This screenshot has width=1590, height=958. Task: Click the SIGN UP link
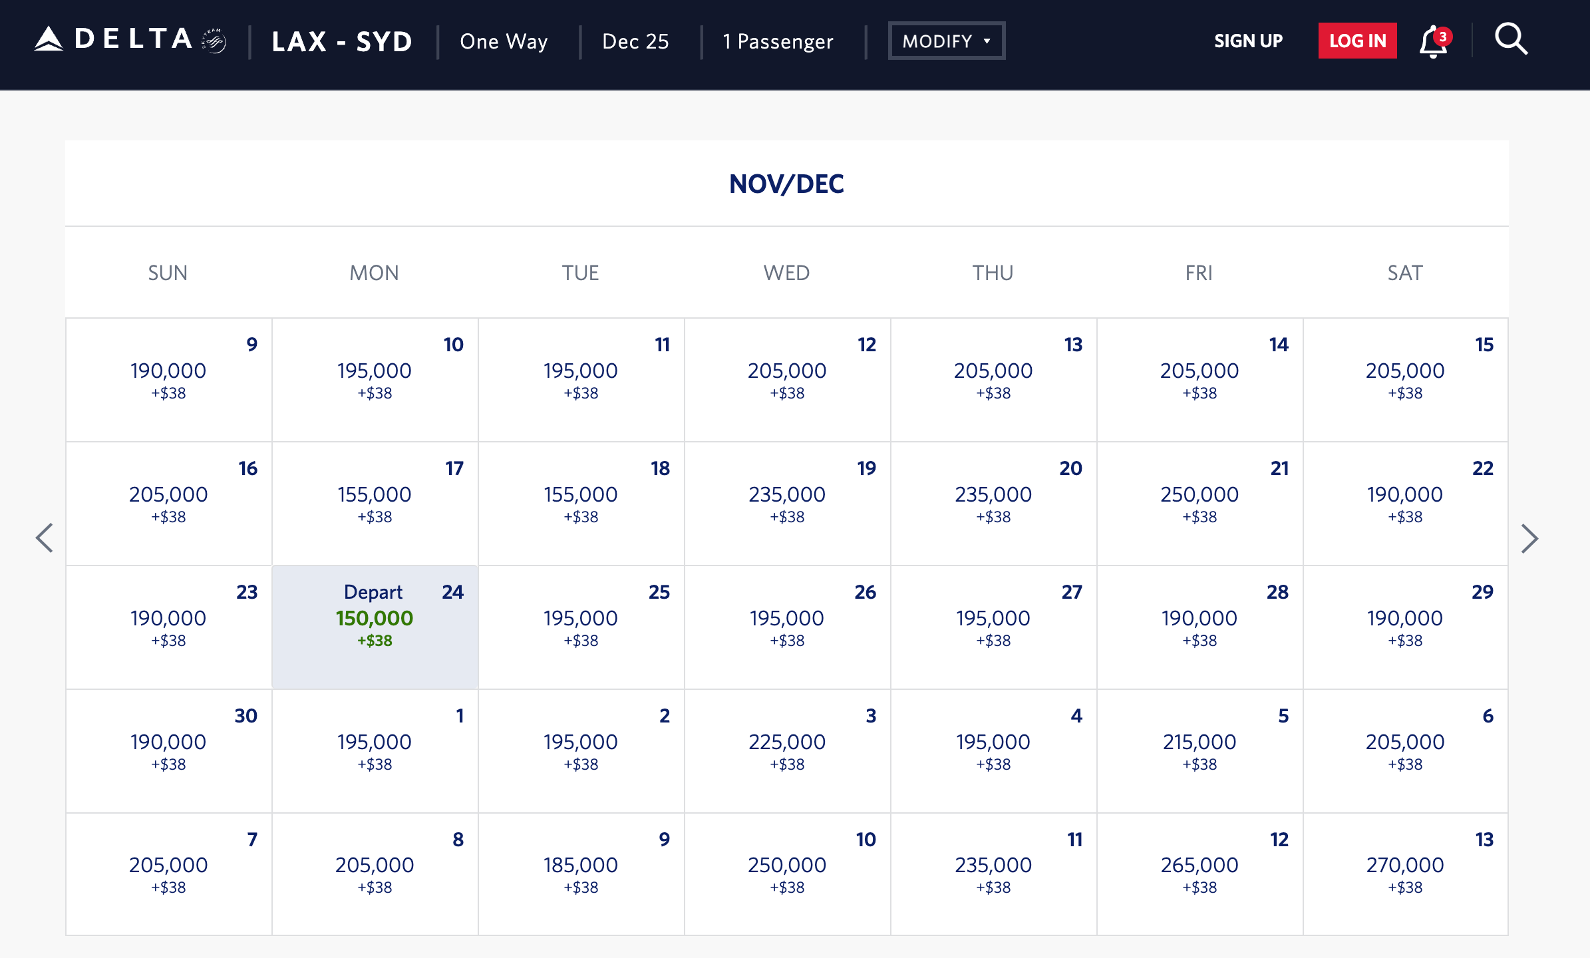coord(1248,41)
